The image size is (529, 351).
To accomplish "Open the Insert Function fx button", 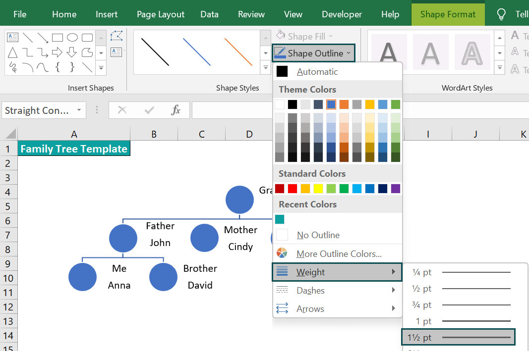I will pyautogui.click(x=176, y=110).
